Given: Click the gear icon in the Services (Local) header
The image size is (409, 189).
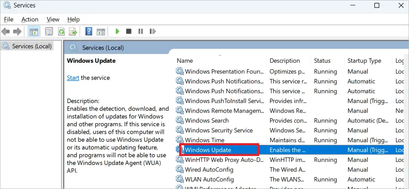Looking at the screenshot, I should click(73, 48).
